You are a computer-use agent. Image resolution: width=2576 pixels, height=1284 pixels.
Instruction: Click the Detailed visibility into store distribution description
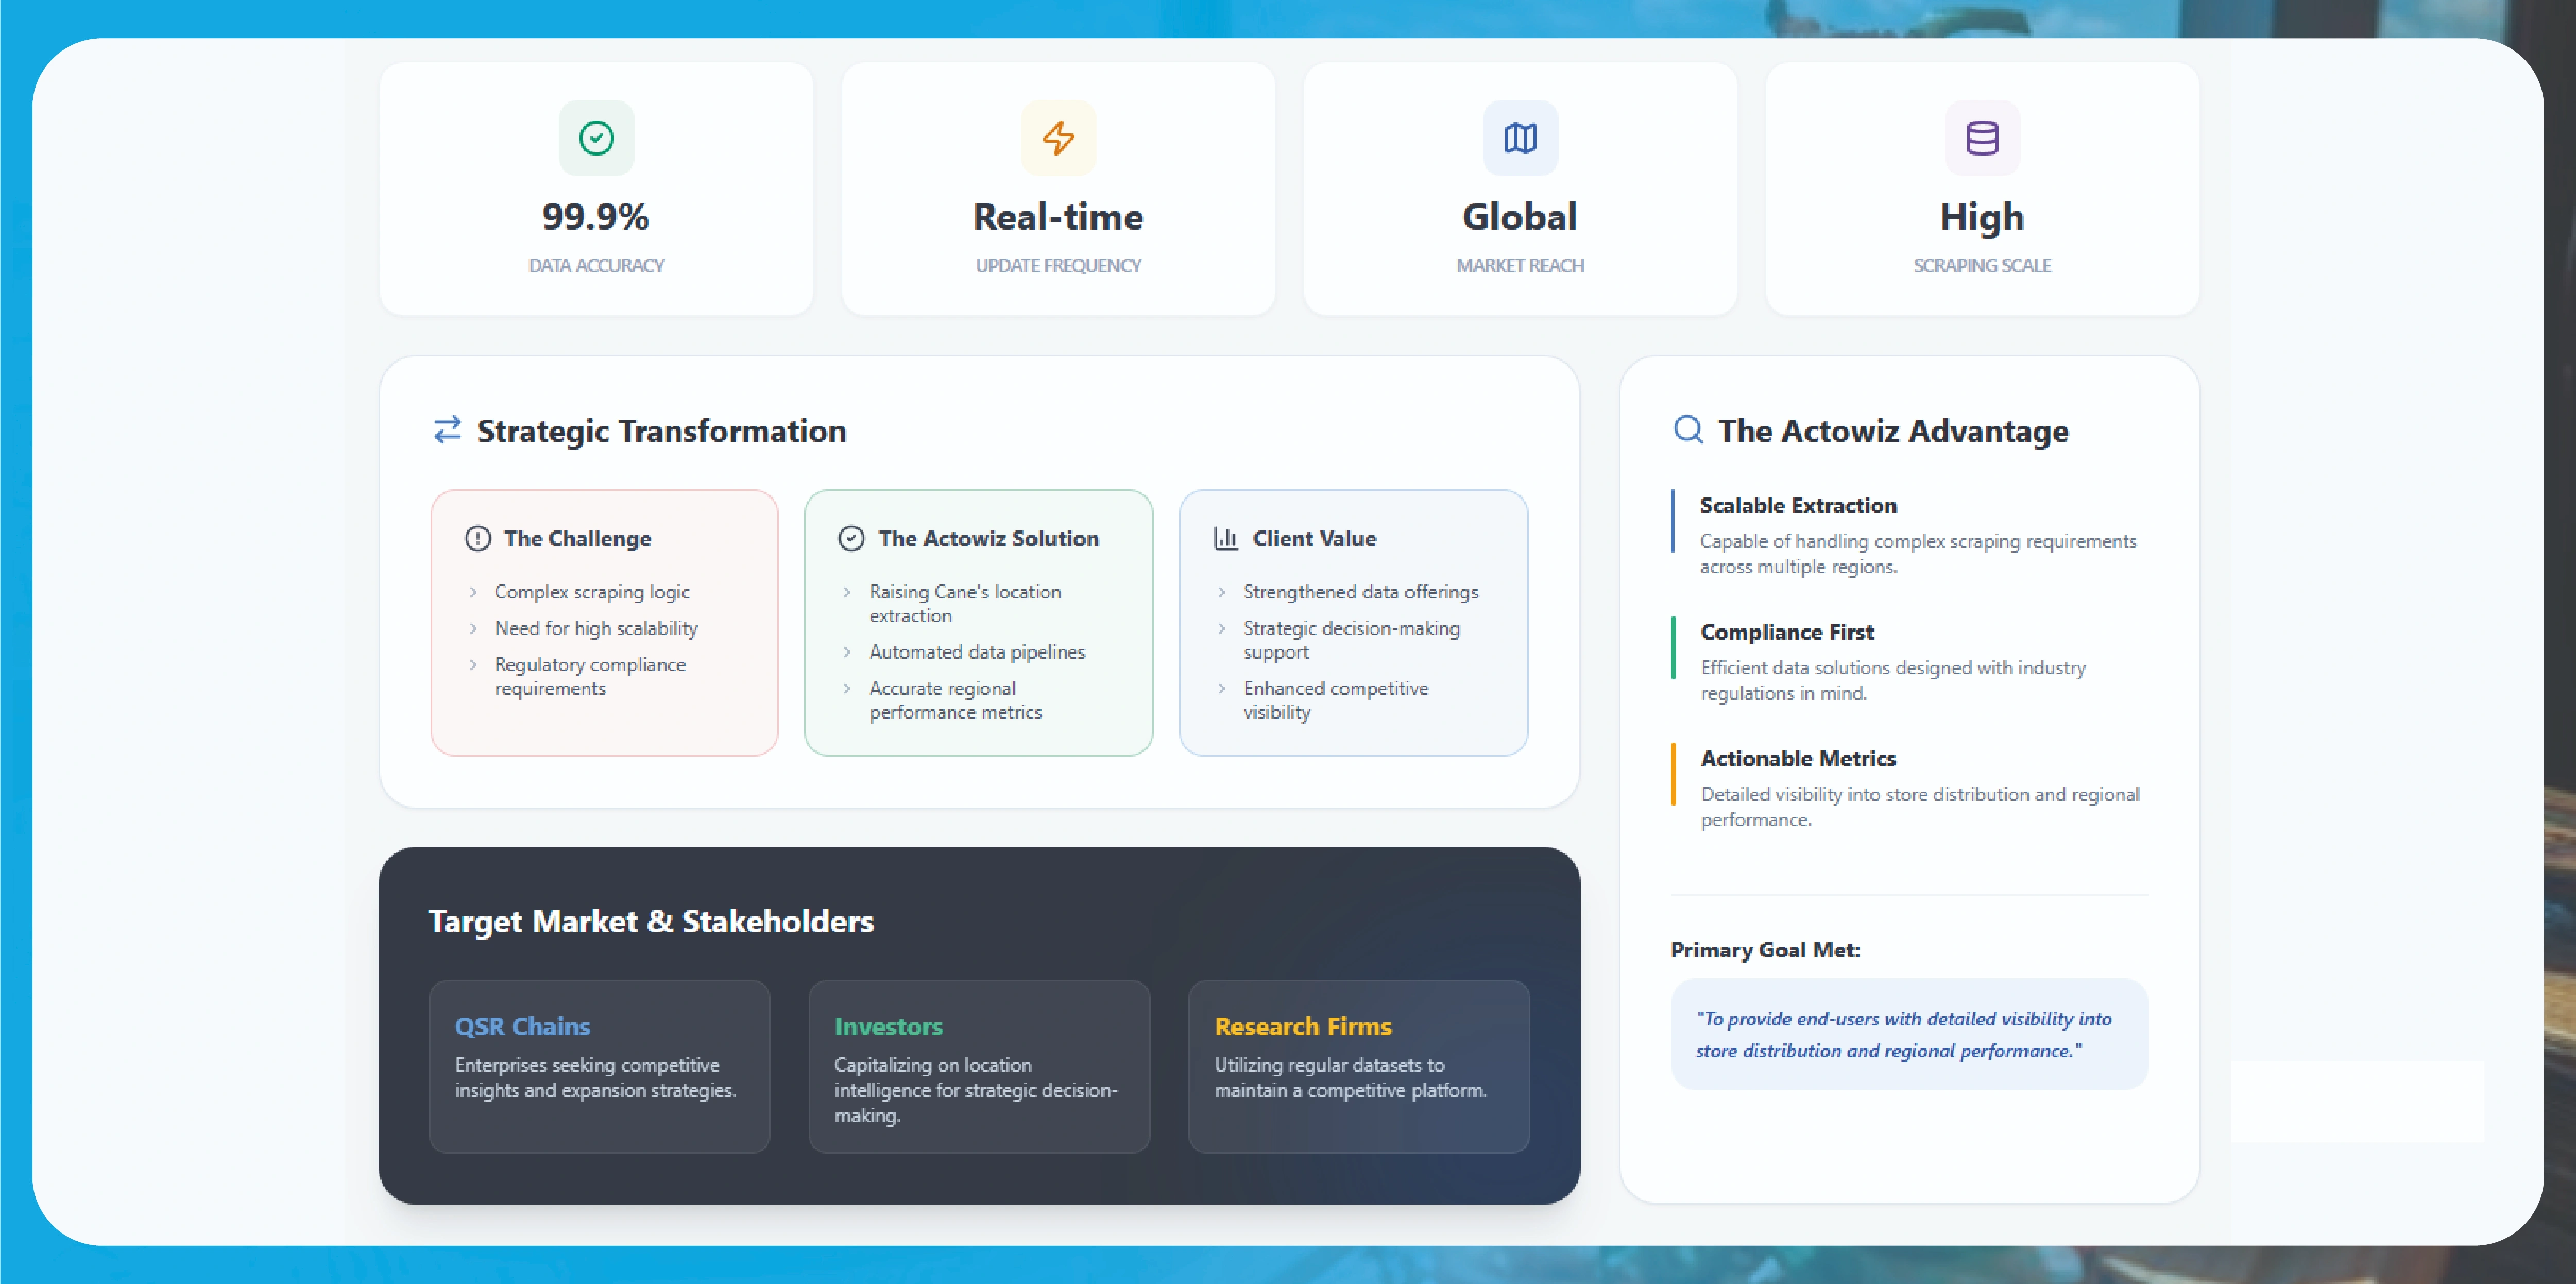click(x=1920, y=807)
